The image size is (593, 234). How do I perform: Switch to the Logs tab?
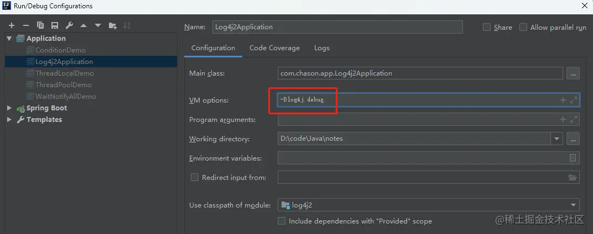click(321, 48)
